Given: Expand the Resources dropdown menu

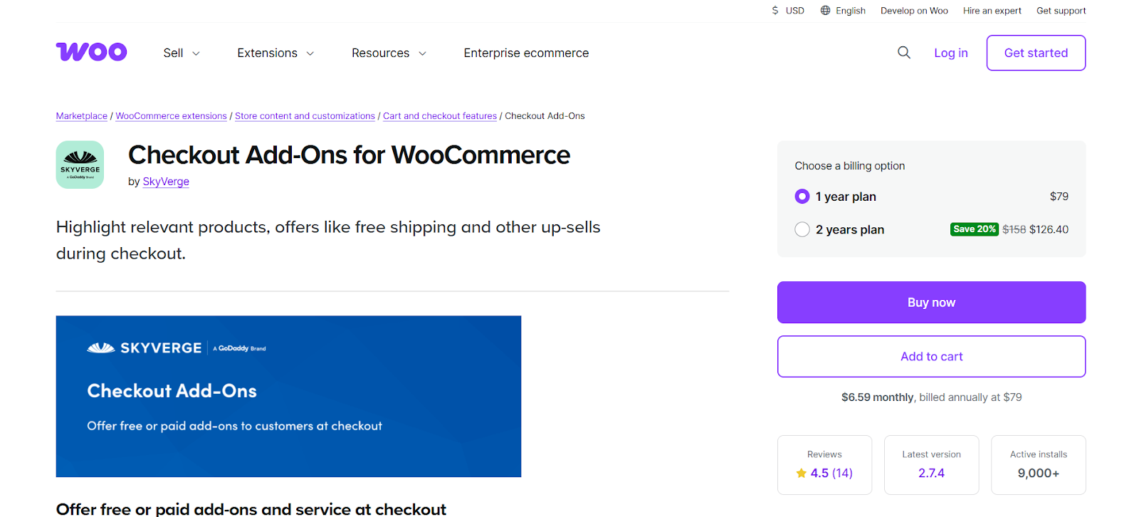Looking at the screenshot, I should [x=389, y=53].
